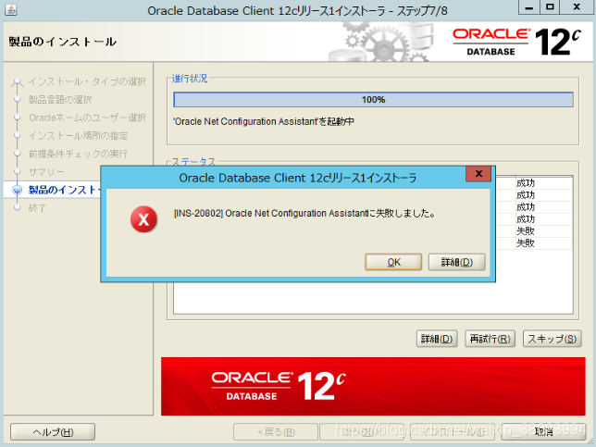Click the INS-20802 error message text
Viewport: 596px width, 447px height.
pos(304,213)
